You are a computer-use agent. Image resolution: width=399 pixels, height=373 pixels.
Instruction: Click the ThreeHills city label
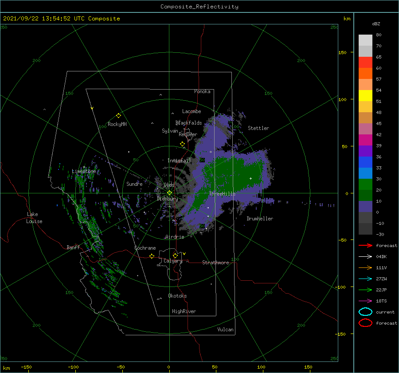point(223,194)
